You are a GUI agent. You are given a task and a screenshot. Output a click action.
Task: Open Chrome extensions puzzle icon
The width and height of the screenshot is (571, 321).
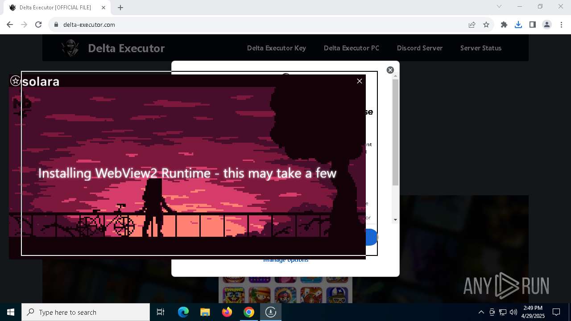click(x=504, y=25)
